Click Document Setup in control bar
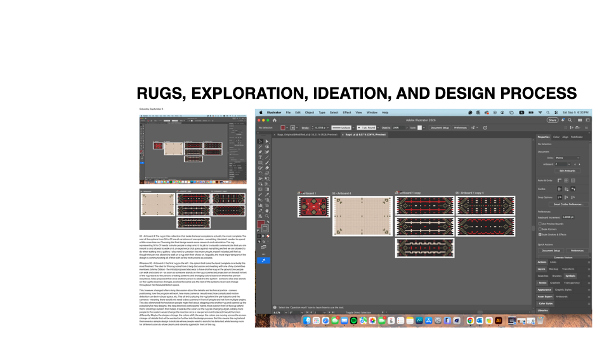Screen dimensions: 609x342 pyautogui.click(x=440, y=127)
